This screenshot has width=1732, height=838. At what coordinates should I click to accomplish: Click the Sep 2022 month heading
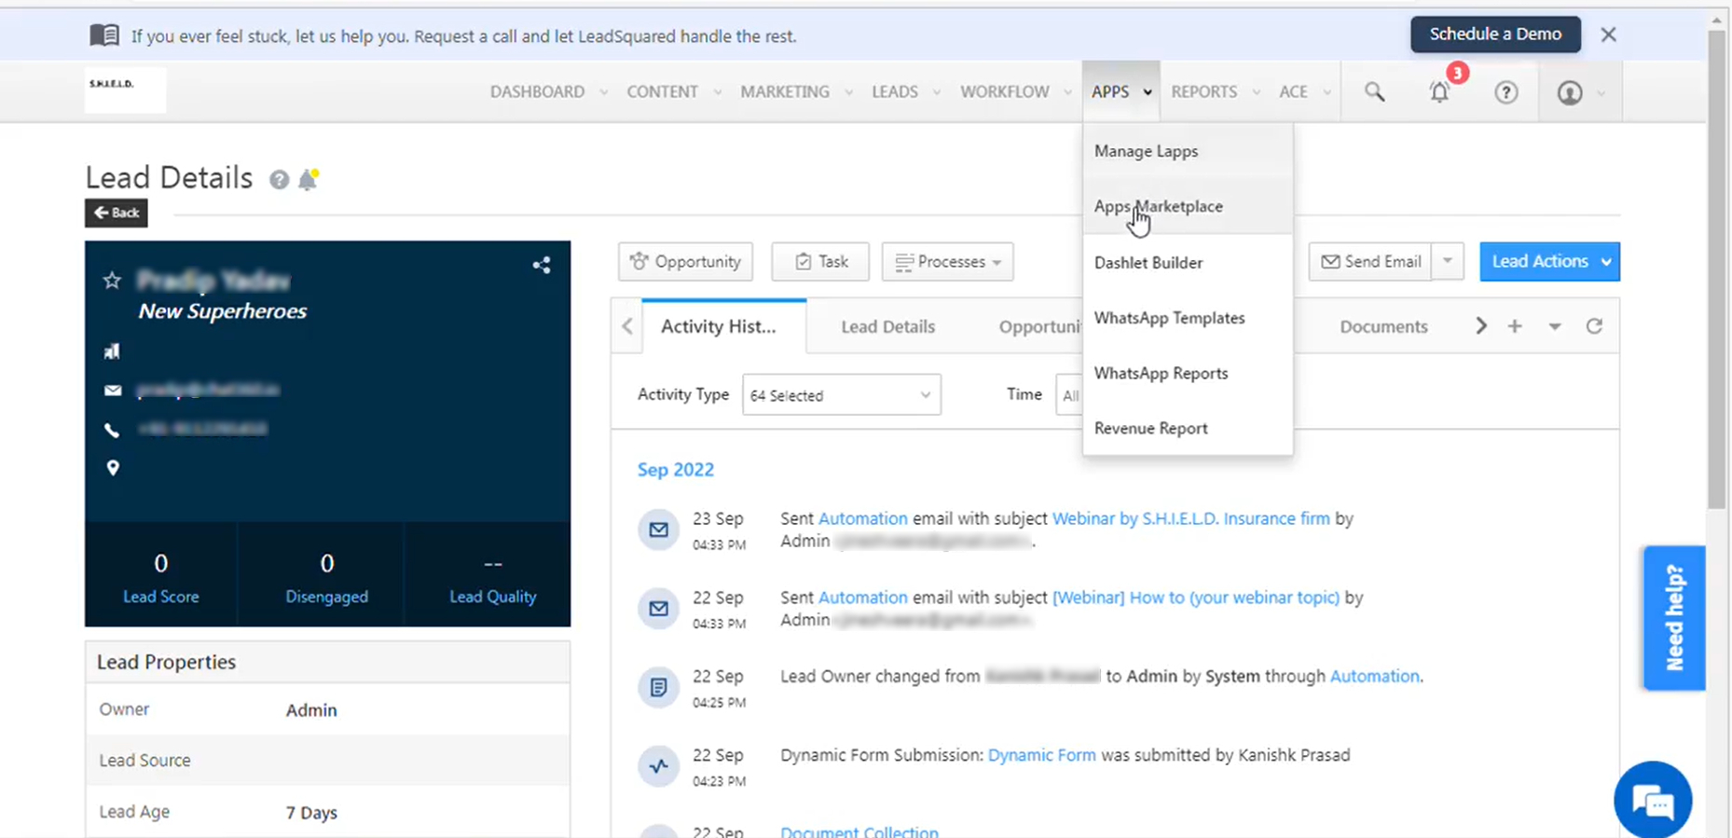(x=675, y=470)
